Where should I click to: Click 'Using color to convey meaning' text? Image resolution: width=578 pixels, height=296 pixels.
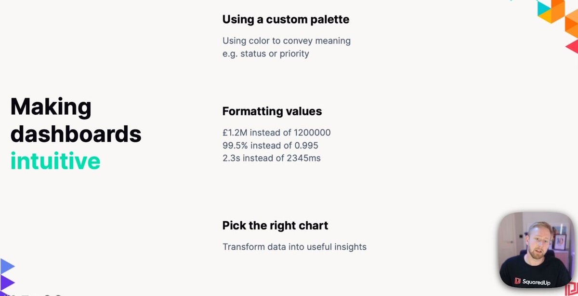(x=286, y=41)
